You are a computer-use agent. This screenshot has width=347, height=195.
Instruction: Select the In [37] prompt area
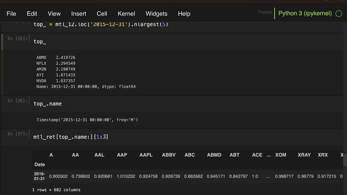click(17, 134)
